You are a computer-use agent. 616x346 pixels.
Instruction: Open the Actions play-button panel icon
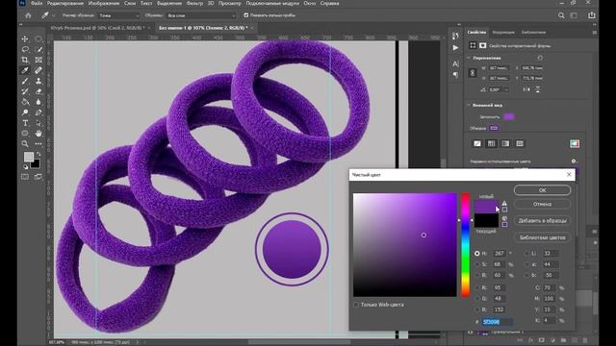(x=455, y=48)
